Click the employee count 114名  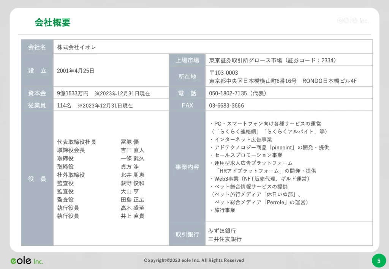tap(64, 105)
